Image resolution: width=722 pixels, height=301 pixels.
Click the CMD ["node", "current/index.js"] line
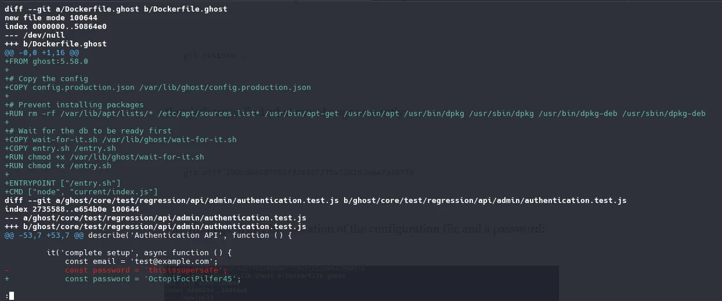pos(81,192)
